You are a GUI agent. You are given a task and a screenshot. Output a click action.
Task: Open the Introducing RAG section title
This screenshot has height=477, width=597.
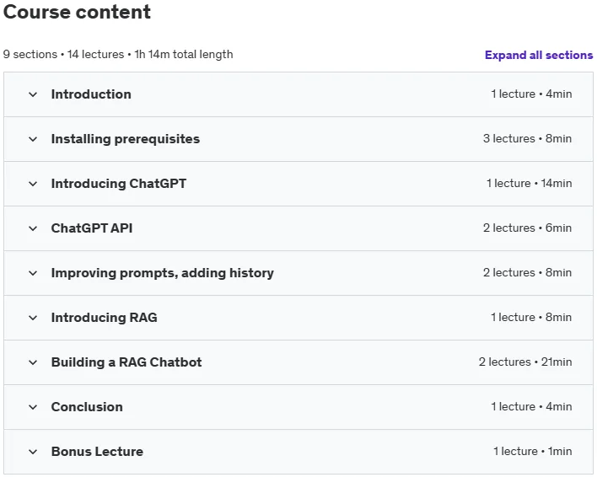coord(105,318)
